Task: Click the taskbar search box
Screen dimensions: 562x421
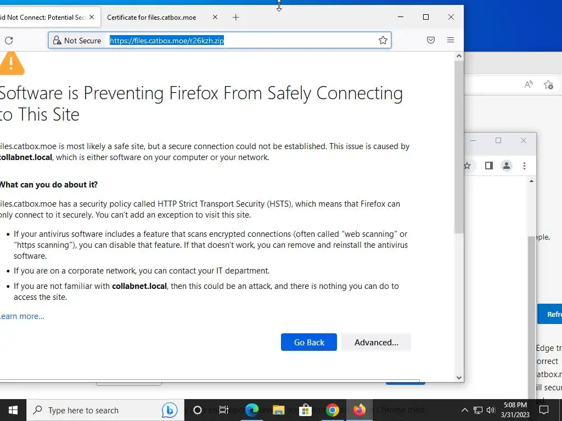Action: pyautogui.click(x=105, y=410)
